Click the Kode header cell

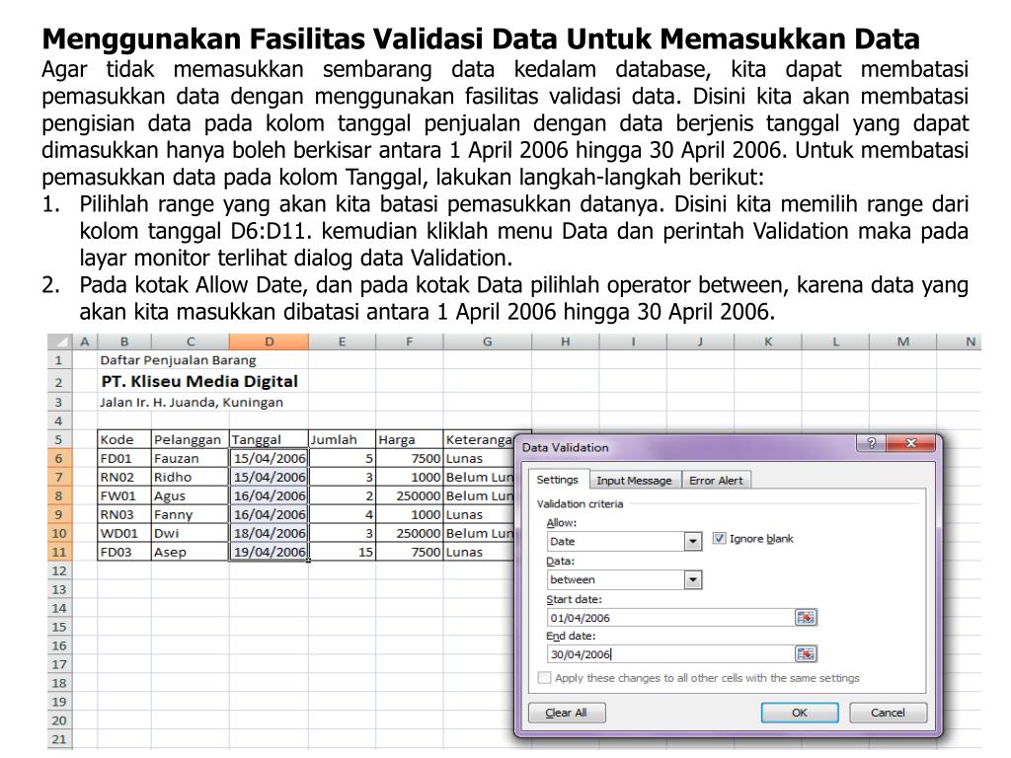click(124, 439)
